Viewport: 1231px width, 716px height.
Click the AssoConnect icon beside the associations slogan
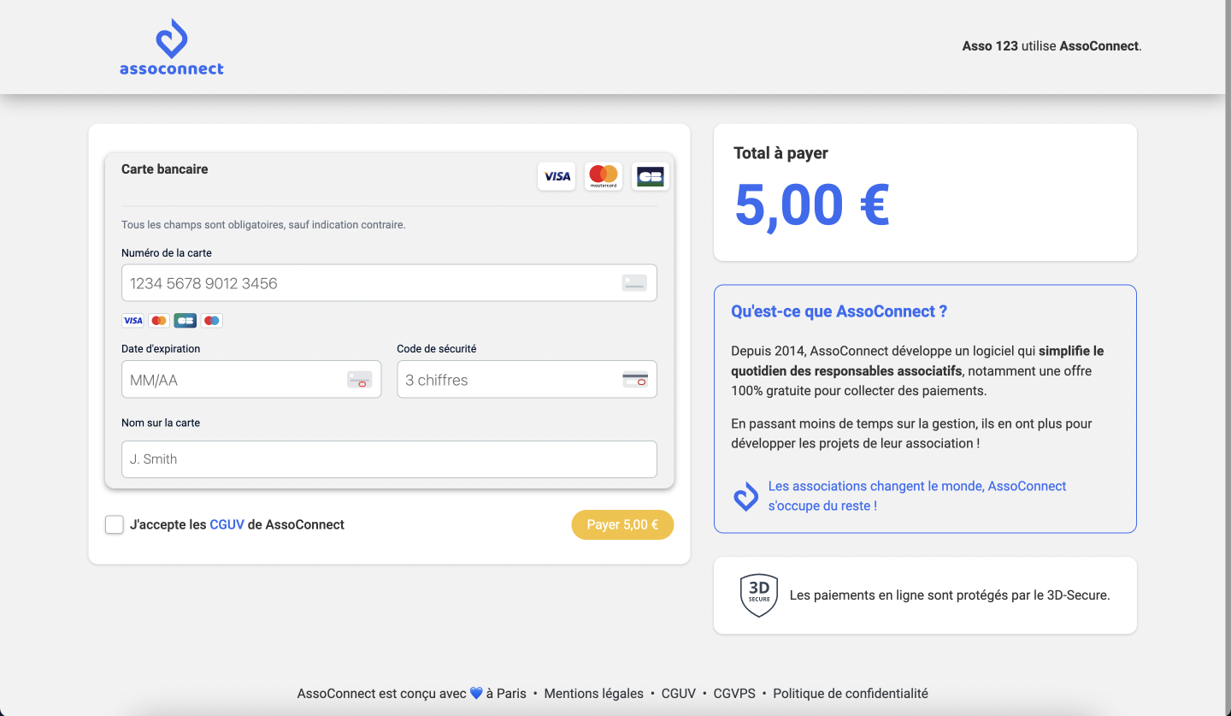click(745, 496)
